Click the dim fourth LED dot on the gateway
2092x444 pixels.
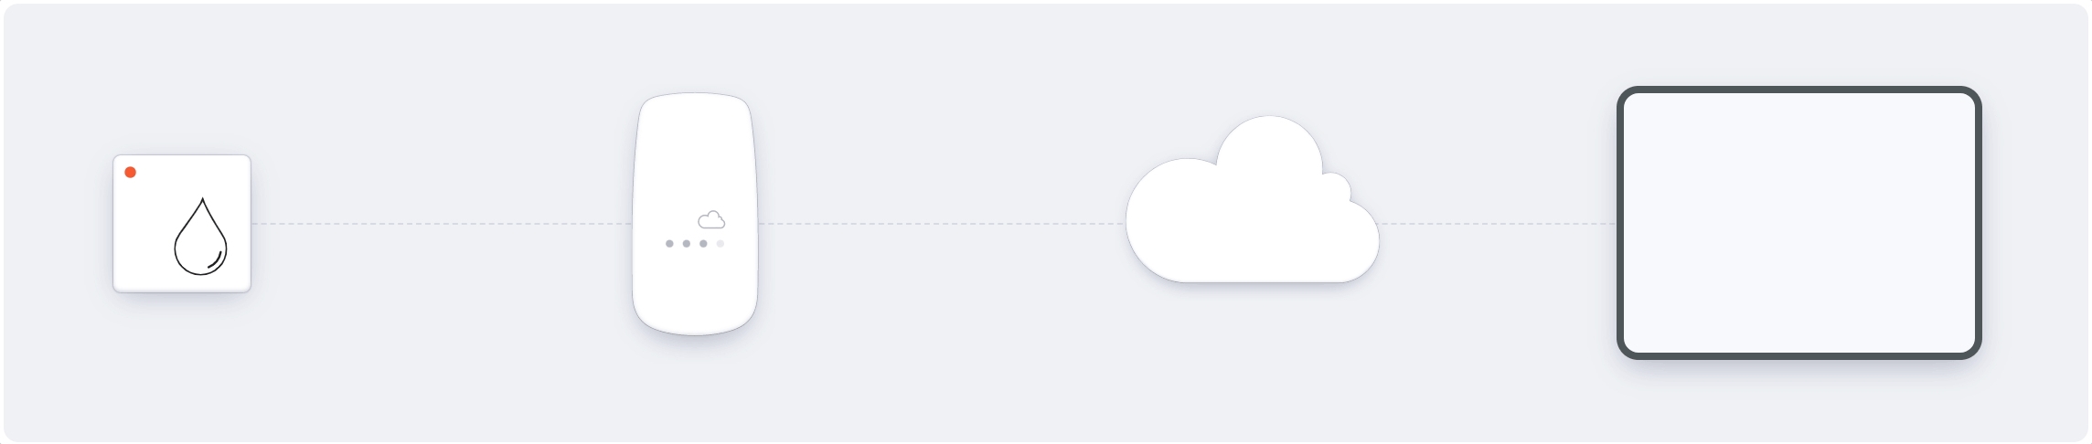click(720, 244)
